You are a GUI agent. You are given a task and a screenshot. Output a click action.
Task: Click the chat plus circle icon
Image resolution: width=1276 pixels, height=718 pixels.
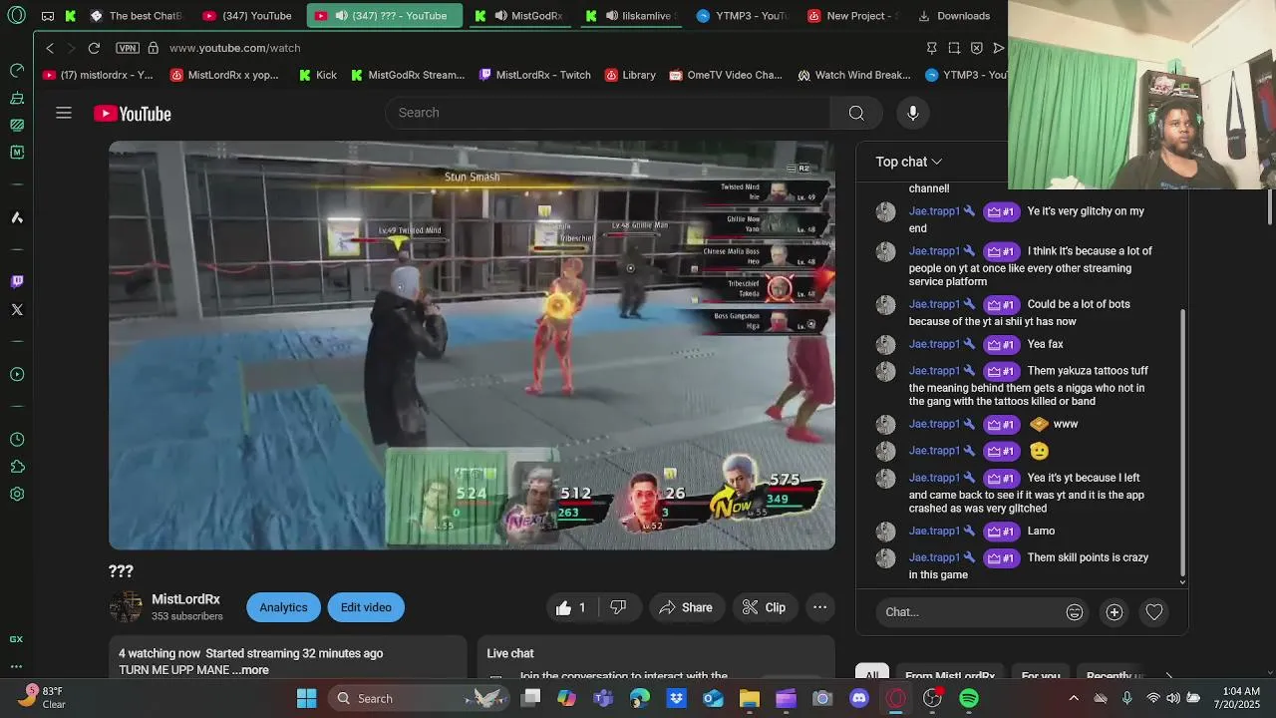click(x=1115, y=612)
